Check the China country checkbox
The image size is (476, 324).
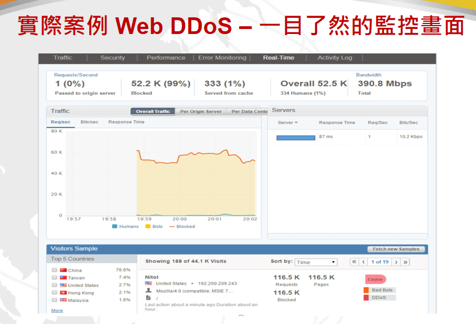point(55,270)
